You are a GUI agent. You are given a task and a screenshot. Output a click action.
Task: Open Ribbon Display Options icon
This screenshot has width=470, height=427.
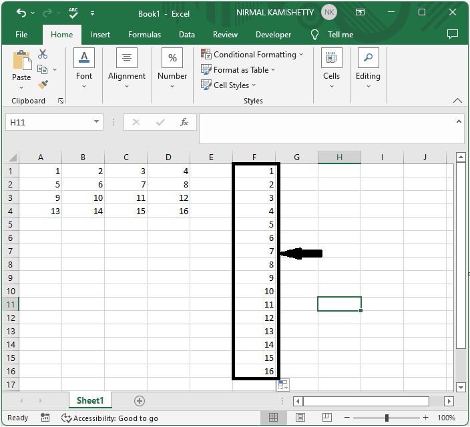(360, 12)
